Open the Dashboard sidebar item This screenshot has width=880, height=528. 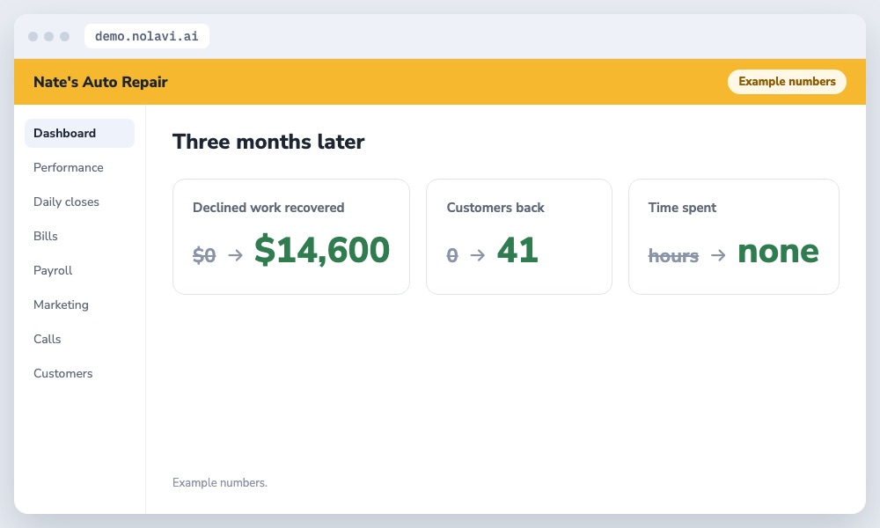(x=79, y=133)
